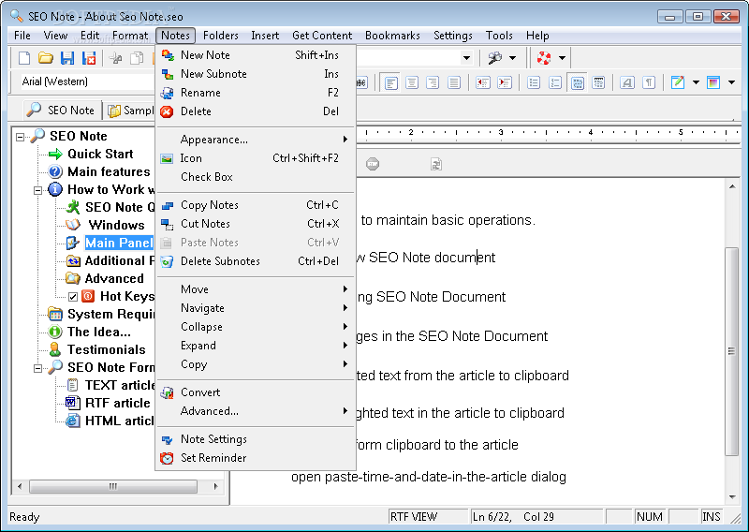Collapse the SEO Note Formats tree branch

pos(37,368)
